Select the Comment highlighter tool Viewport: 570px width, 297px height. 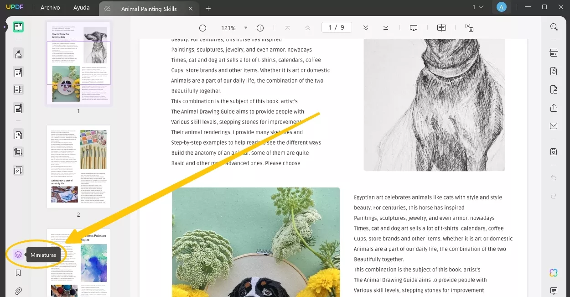pyautogui.click(x=18, y=54)
